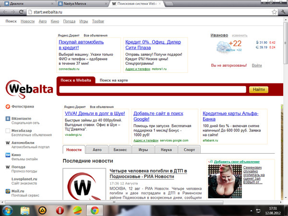The height and width of the screenshot is (216, 288).
Task: Select the Бизнес news tab
Action: 120,149
